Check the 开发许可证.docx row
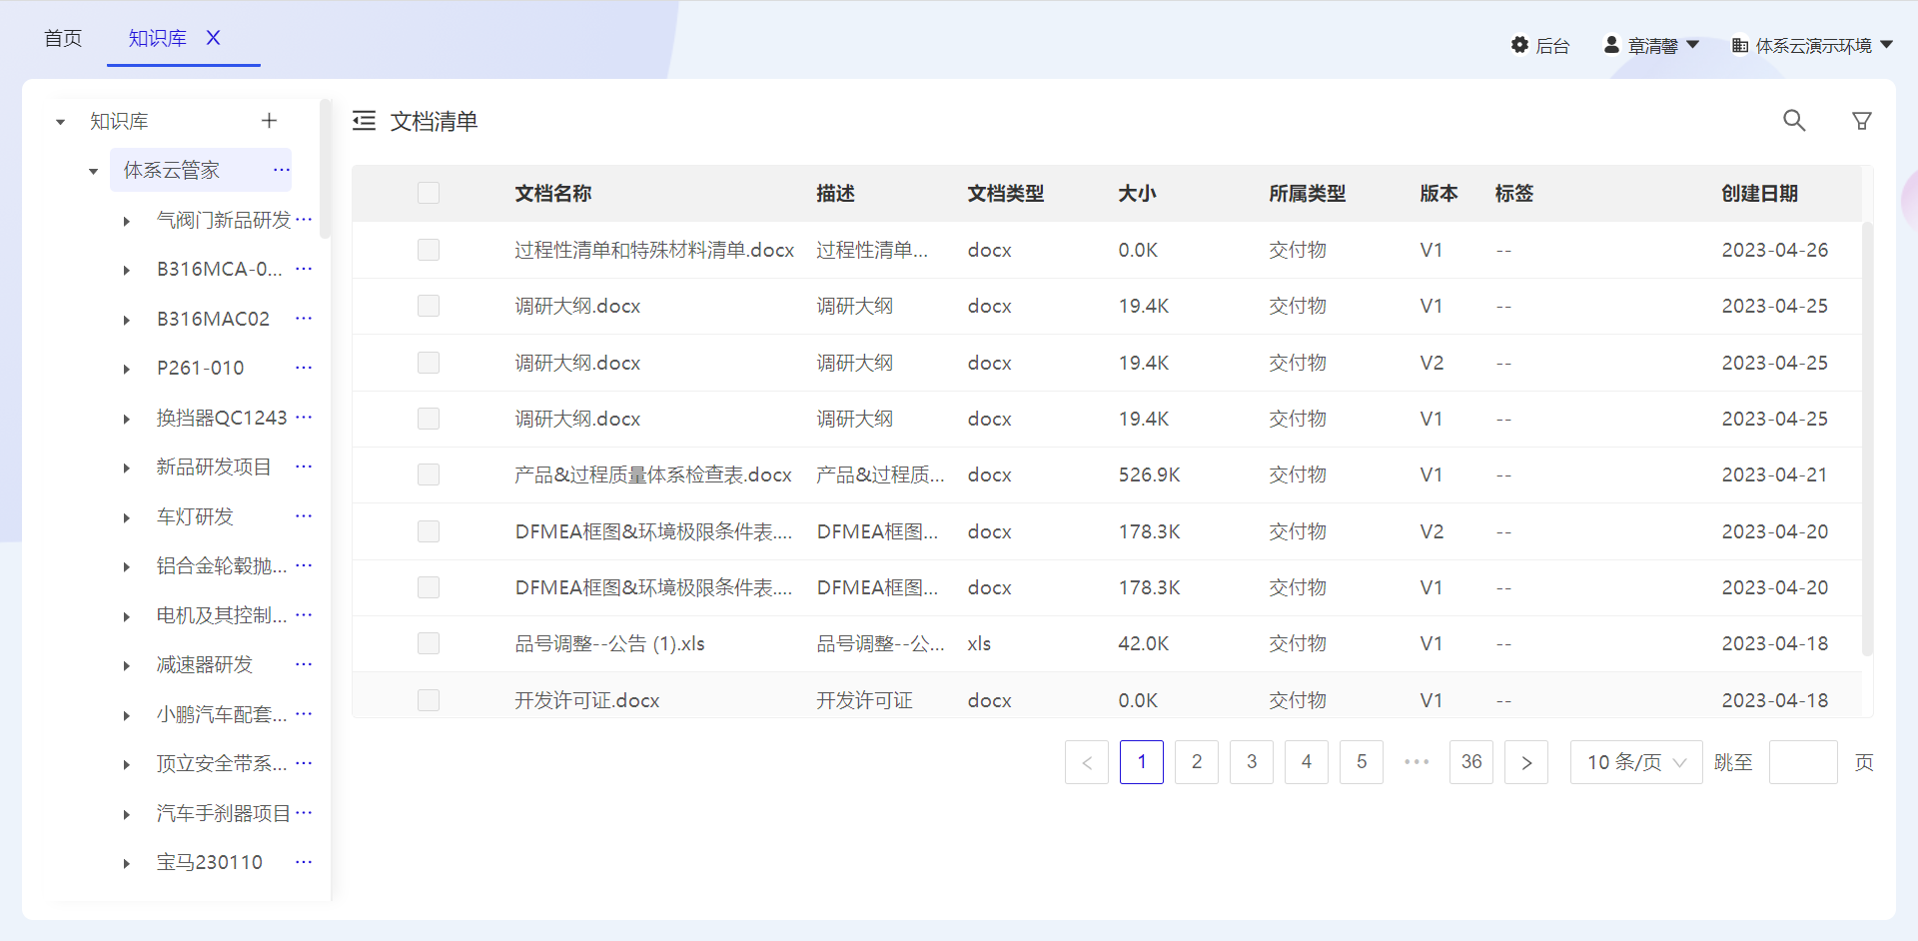The height and width of the screenshot is (941, 1918). coord(429,700)
